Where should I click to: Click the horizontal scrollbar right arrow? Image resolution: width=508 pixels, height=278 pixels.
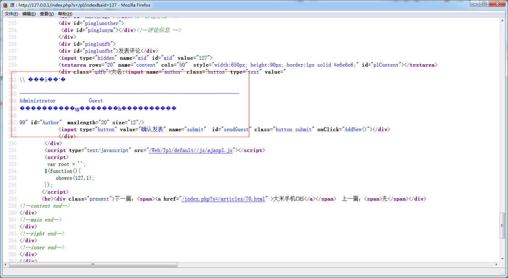click(x=497, y=264)
